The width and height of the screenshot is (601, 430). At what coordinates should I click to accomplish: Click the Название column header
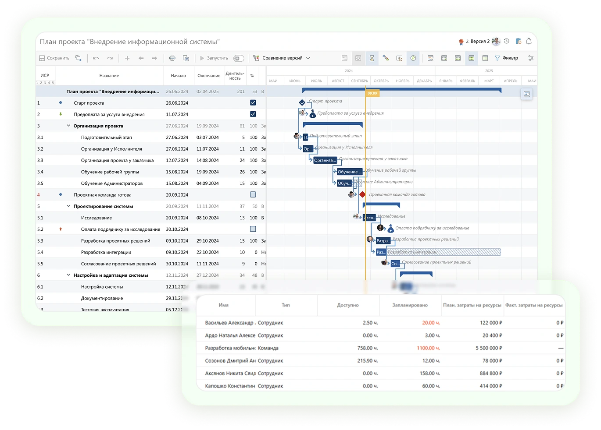(109, 76)
